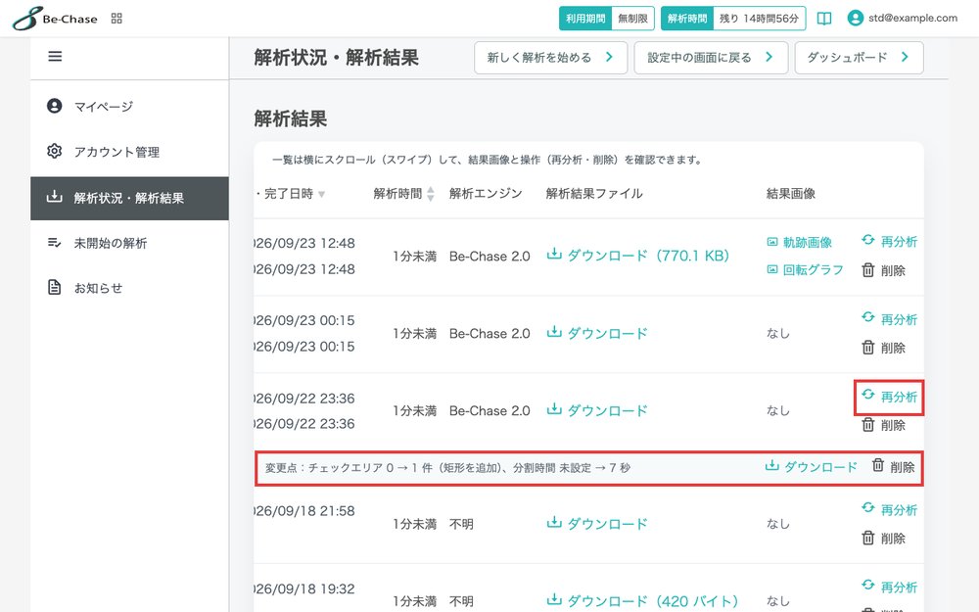Click 解析時間 残り 14時間56分 badge
Viewport: 979px width, 612px height.
(x=733, y=18)
